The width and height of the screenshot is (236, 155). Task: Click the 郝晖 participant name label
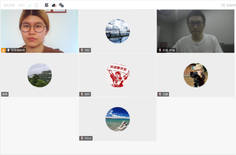pos(5,94)
